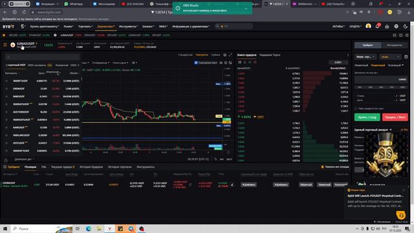Select 1000BTTUSDT contract row

pos(43,81)
